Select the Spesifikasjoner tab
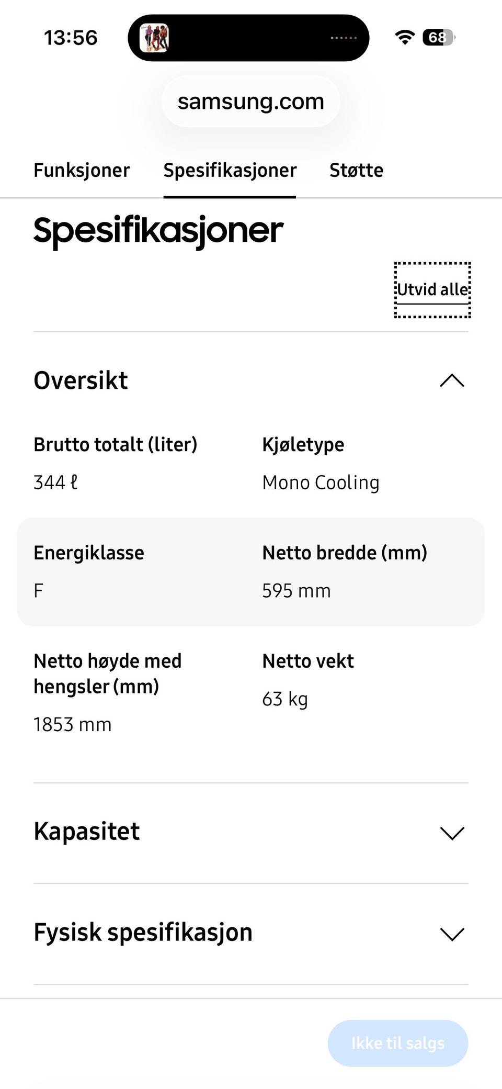This screenshot has width=502, height=1089. [230, 171]
